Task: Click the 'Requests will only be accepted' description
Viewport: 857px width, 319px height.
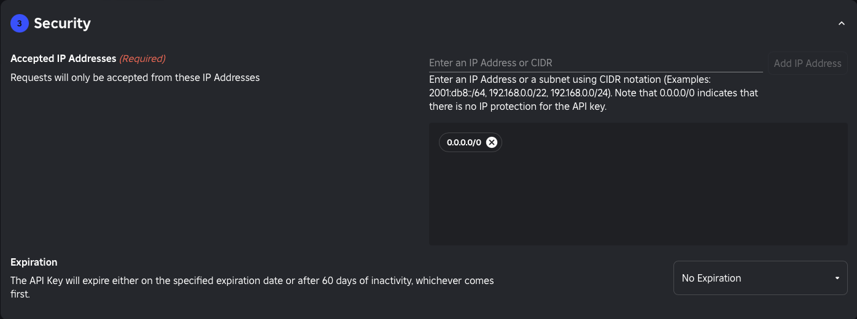Action: pyautogui.click(x=135, y=78)
